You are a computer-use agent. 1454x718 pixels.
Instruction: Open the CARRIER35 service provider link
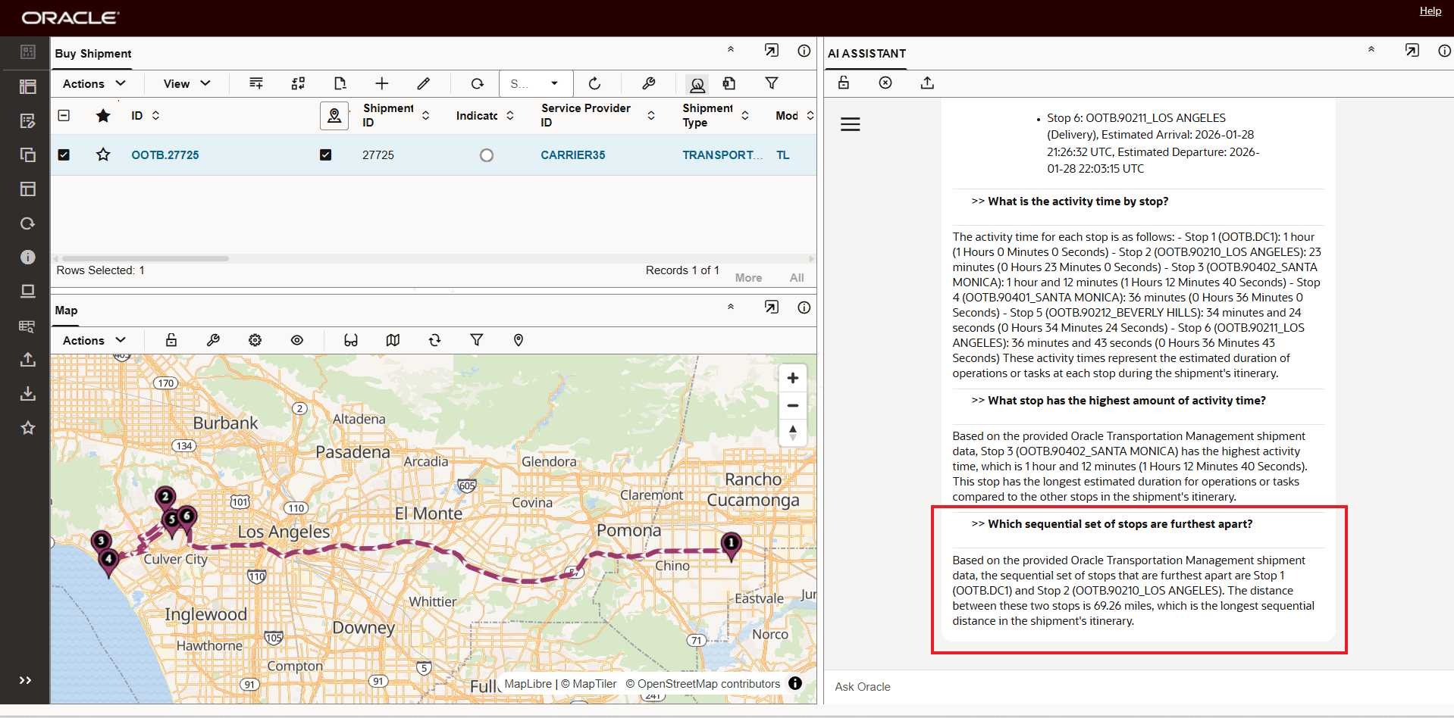[572, 155]
